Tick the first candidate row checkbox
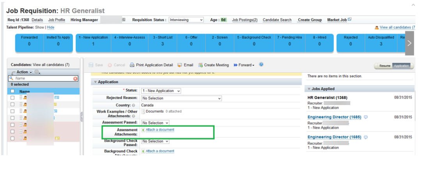The width and height of the screenshot is (424, 170). pos(12,98)
